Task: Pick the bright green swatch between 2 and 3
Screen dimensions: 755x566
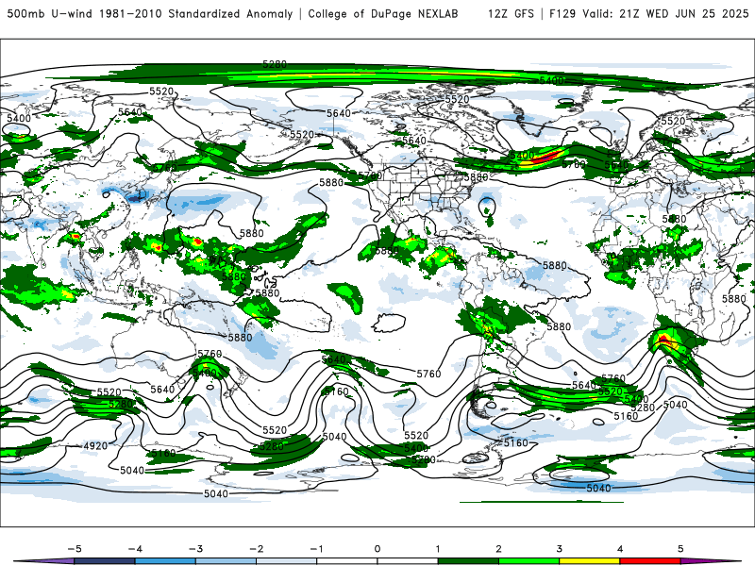Action: tap(529, 561)
